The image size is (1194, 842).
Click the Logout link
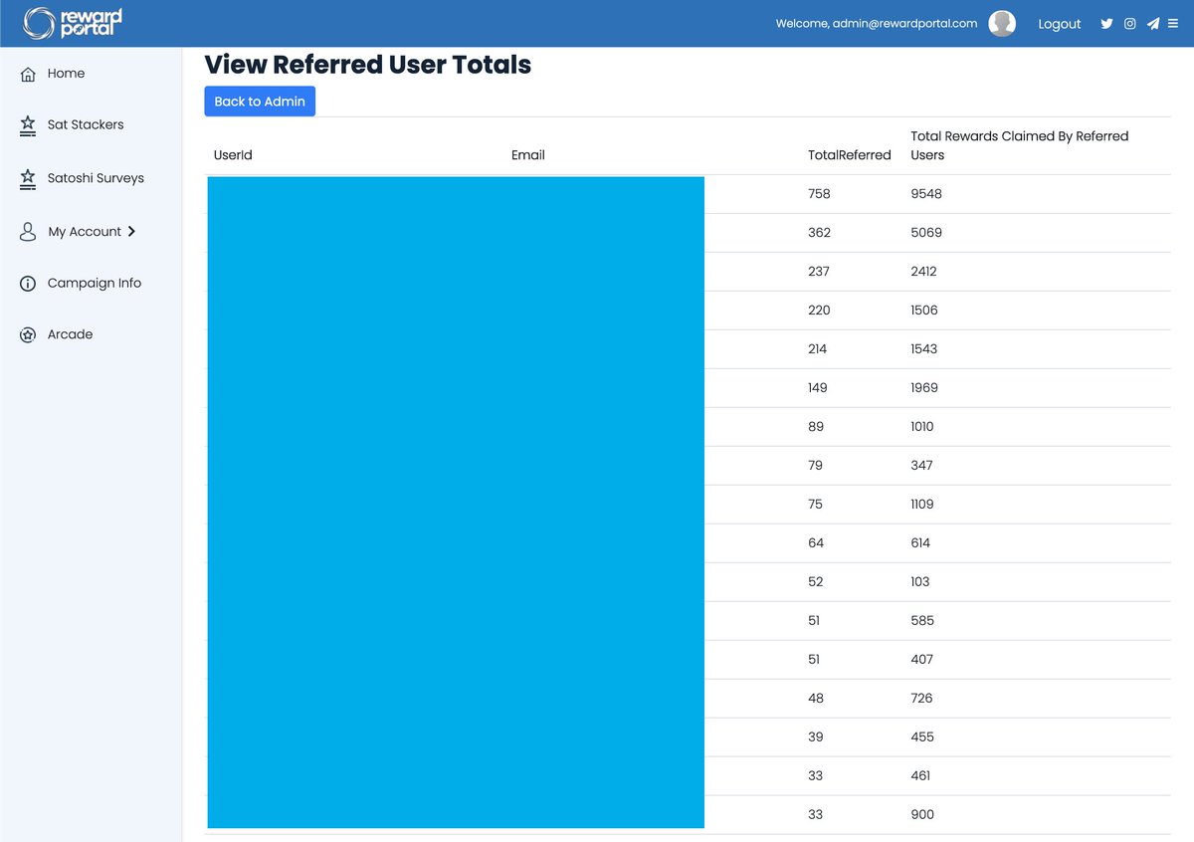1059,24
